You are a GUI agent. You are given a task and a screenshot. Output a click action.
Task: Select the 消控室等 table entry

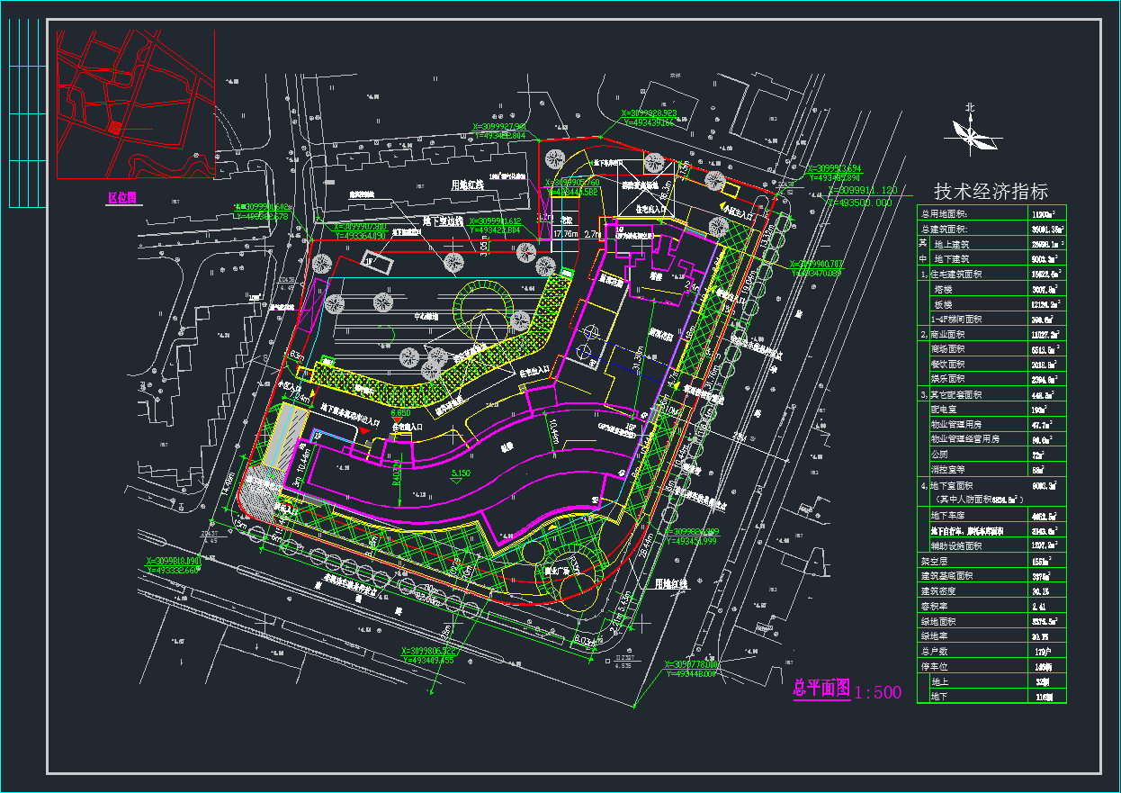948,469
